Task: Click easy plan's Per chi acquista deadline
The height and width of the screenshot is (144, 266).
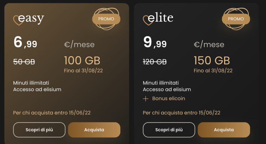Action: pyautogui.click(x=52, y=113)
